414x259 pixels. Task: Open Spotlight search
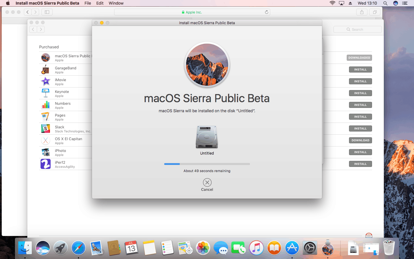coord(385,3)
